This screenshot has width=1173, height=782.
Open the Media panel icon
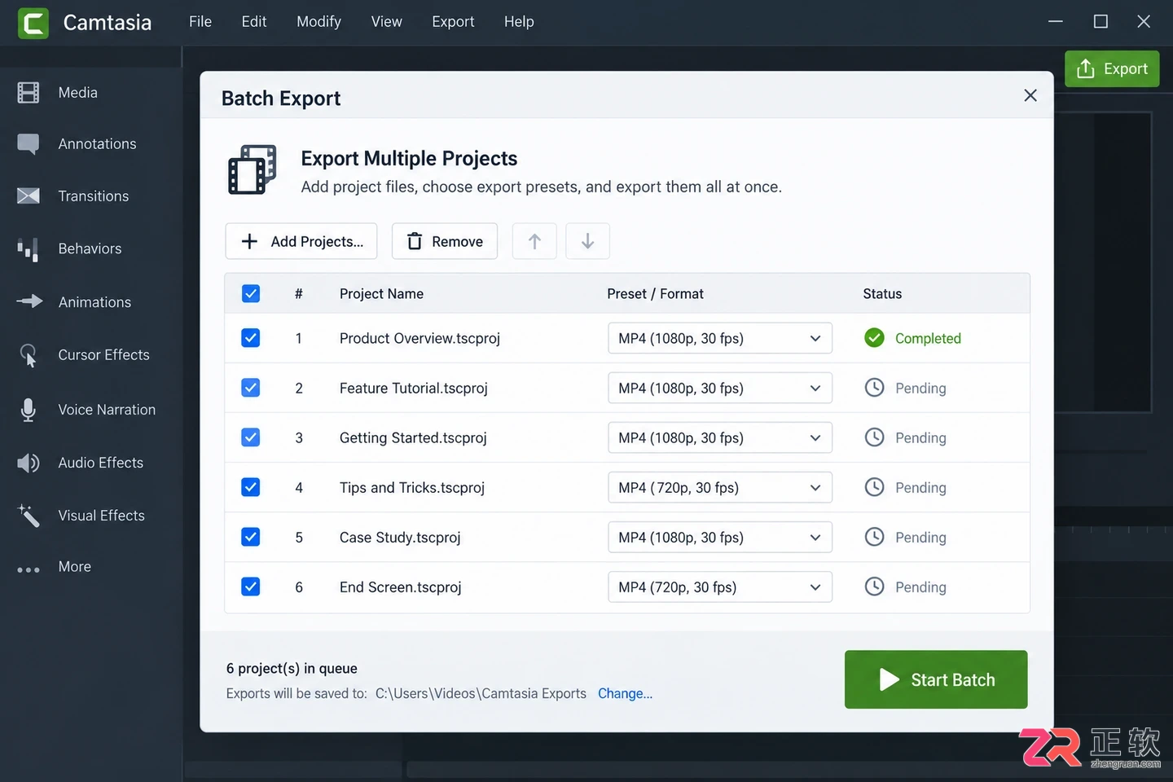point(29,93)
